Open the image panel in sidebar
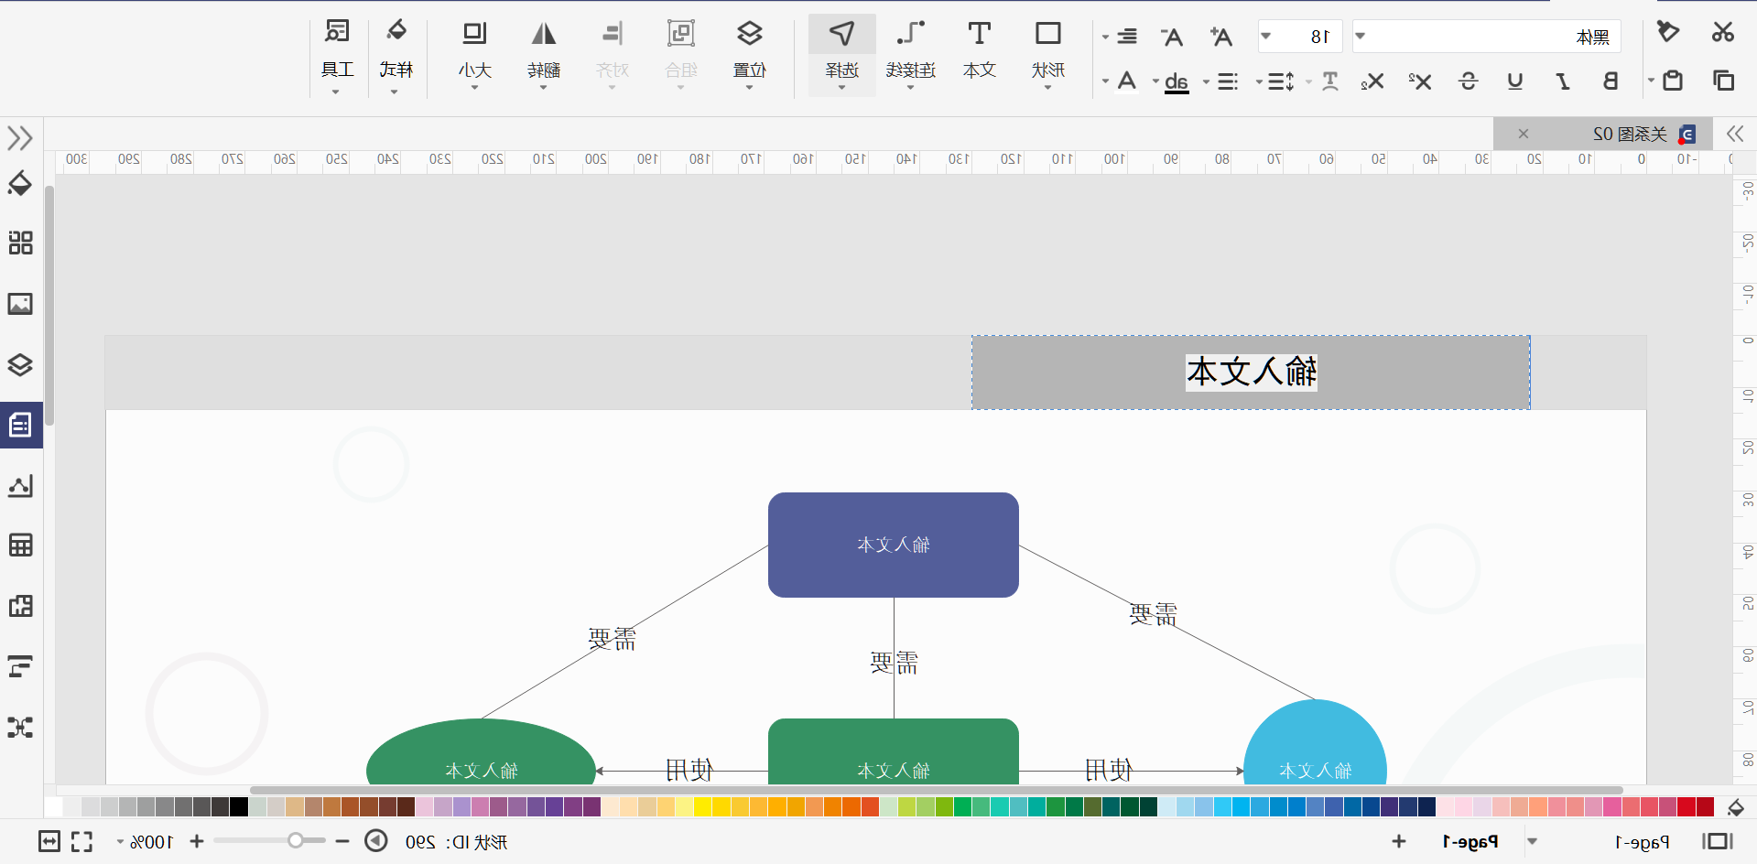The height and width of the screenshot is (864, 1757). tap(20, 303)
